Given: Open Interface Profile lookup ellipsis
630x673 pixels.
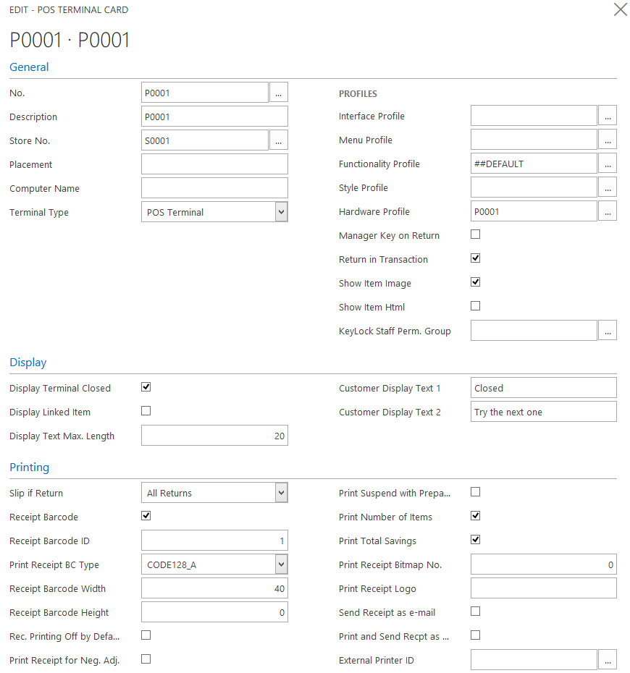Looking at the screenshot, I should pyautogui.click(x=608, y=116).
